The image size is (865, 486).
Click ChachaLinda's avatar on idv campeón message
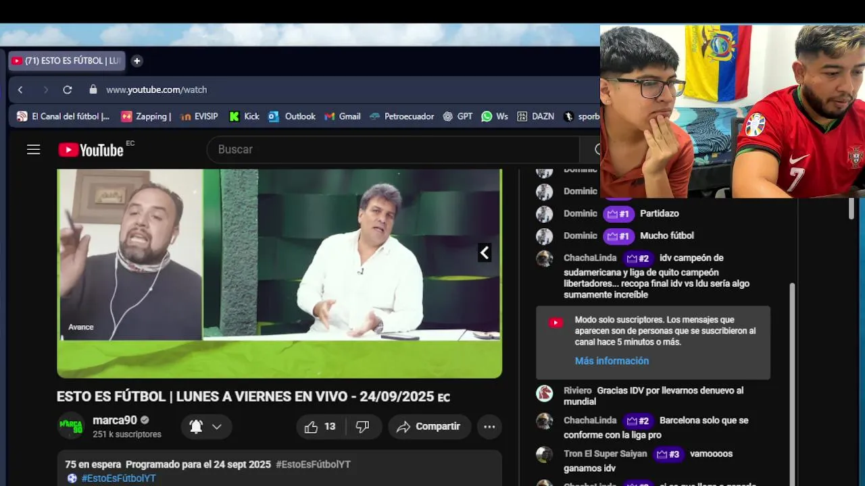(x=545, y=259)
